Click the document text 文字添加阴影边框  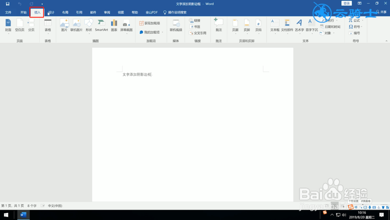pos(137,75)
